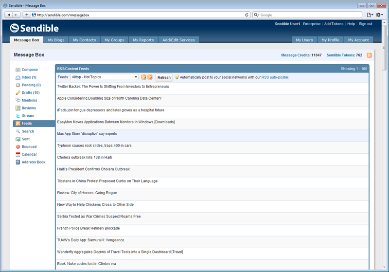Click the add-feed RSS icon with green plus
This screenshot has width=389, height=272.
[x=143, y=77]
